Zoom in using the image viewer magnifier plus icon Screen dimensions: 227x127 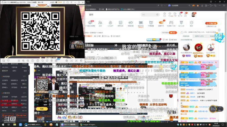[x=23, y=61]
